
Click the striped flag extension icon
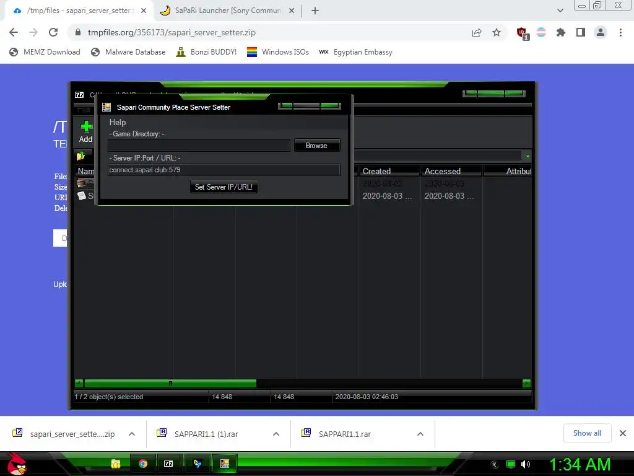[541, 32]
